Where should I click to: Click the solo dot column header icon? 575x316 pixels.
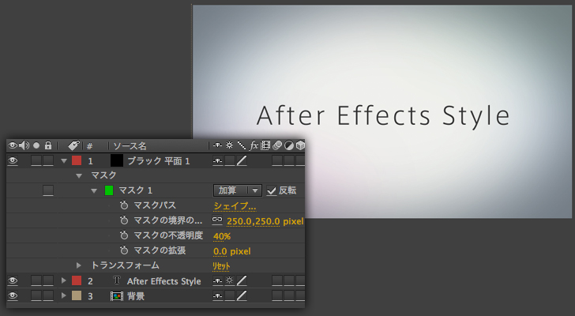pyautogui.click(x=36, y=145)
